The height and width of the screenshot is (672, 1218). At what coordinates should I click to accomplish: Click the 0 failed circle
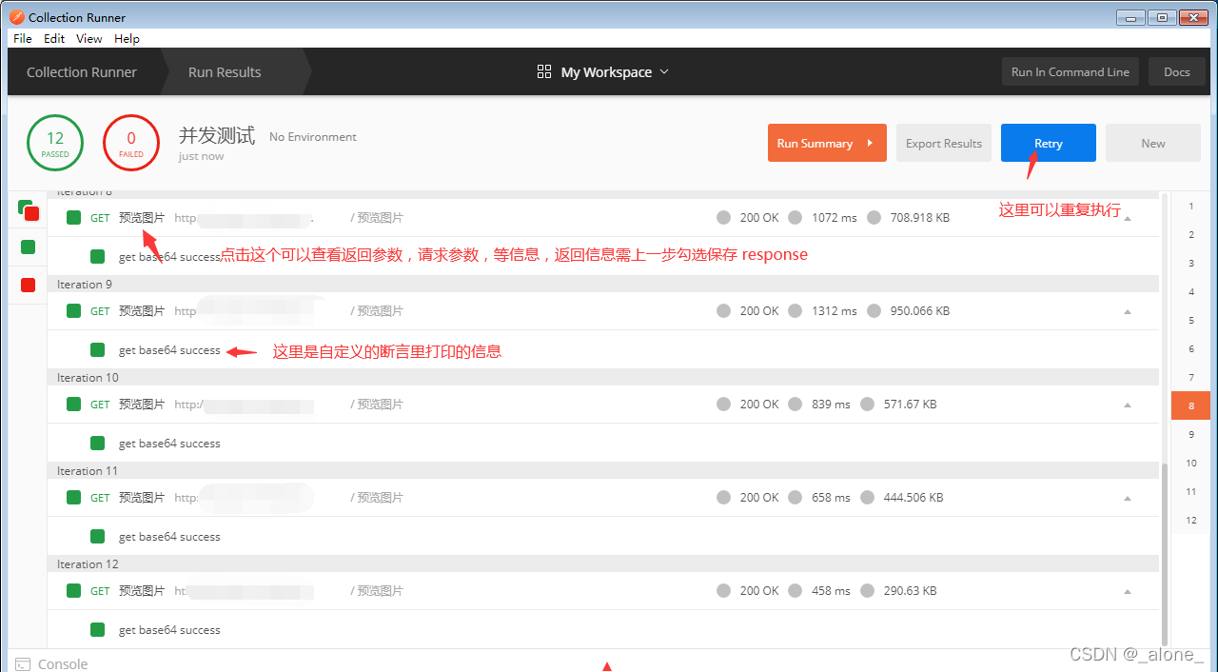pos(131,143)
